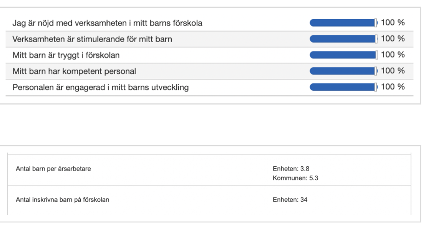Click progress bar for "Verksamheten är stimulerande"

click(343, 39)
